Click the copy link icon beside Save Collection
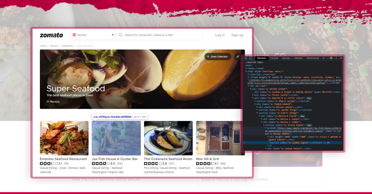372x194 pixels. (238, 57)
